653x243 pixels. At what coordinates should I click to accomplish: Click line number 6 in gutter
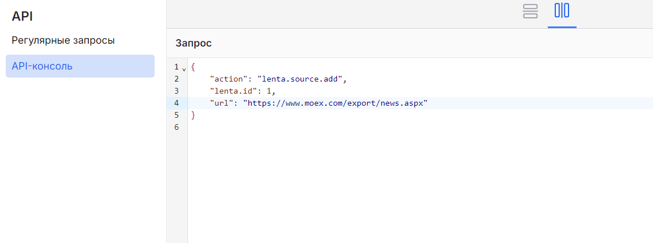pos(176,128)
